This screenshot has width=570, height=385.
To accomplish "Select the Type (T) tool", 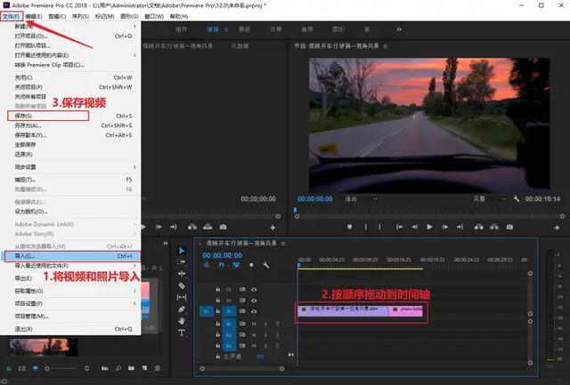I will pos(182,333).
